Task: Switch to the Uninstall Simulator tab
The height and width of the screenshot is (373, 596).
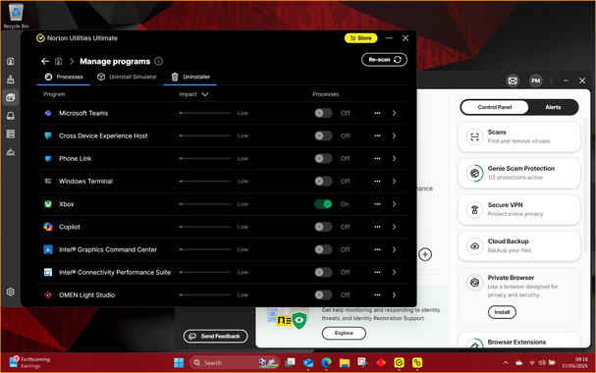Action: [x=127, y=78]
